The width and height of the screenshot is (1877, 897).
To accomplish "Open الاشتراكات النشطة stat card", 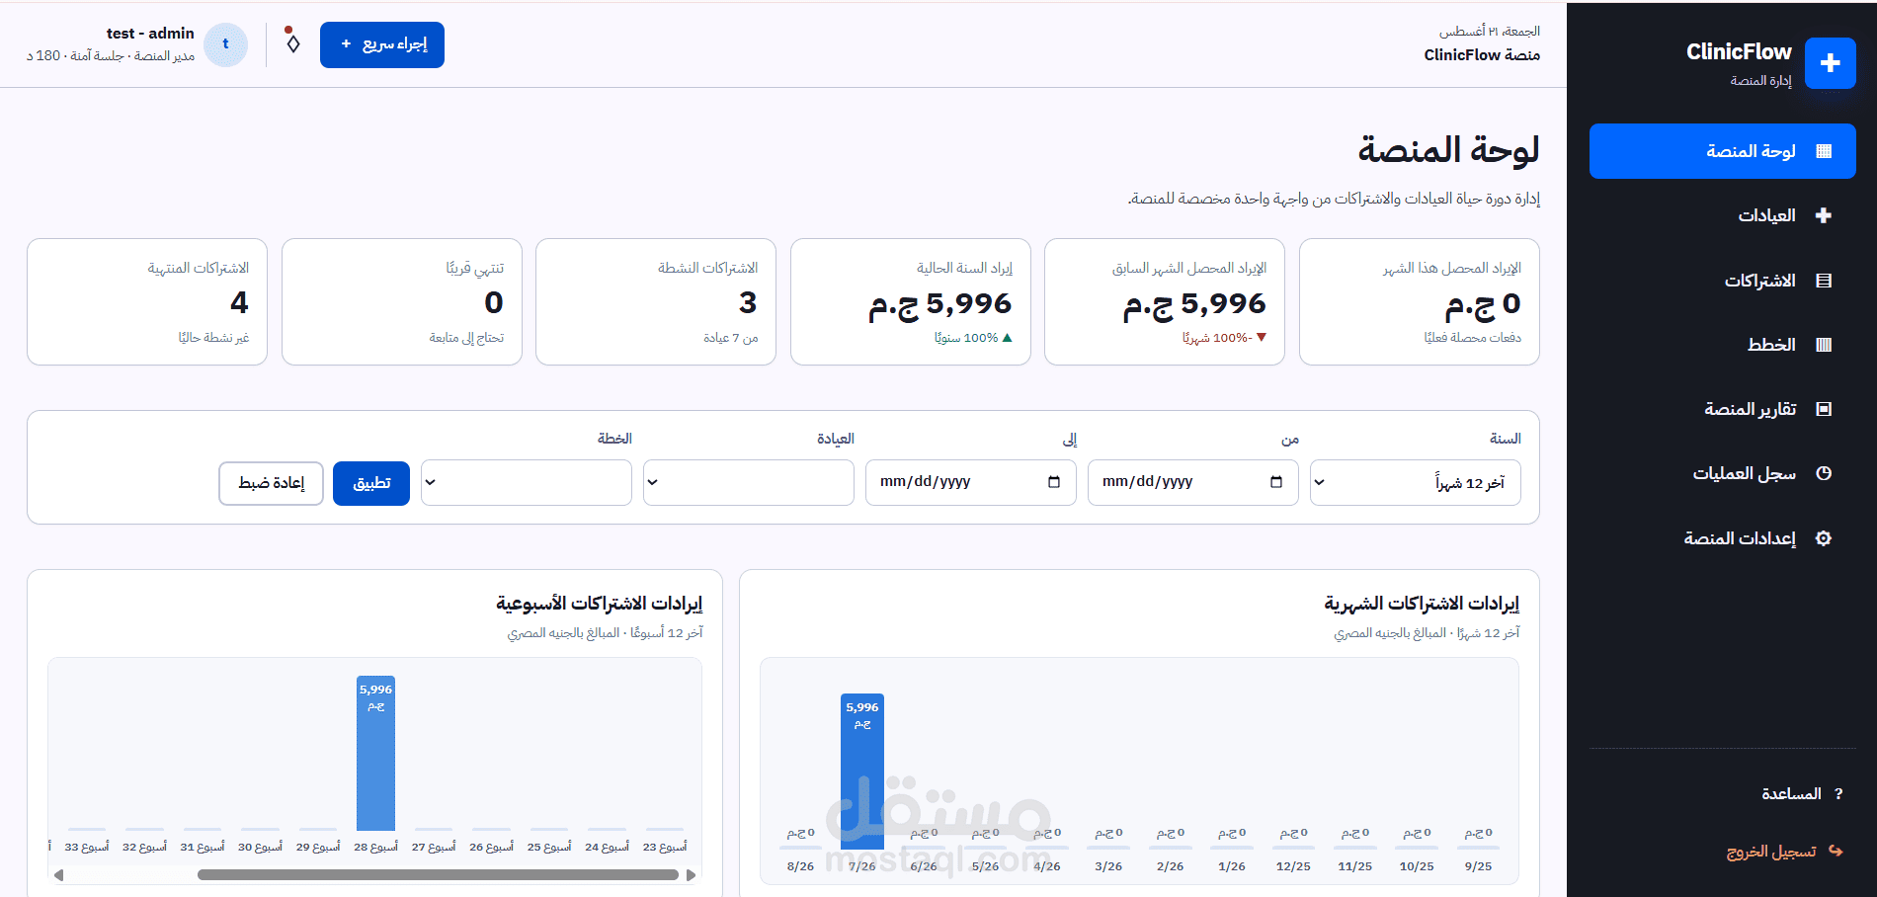I will [x=656, y=302].
